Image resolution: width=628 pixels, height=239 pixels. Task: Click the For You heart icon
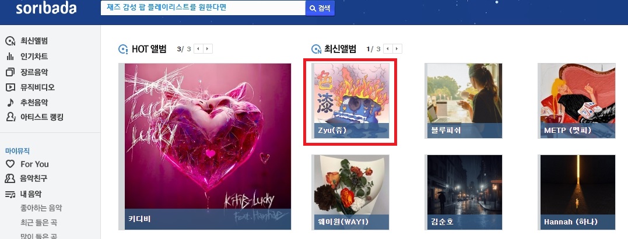(10, 164)
